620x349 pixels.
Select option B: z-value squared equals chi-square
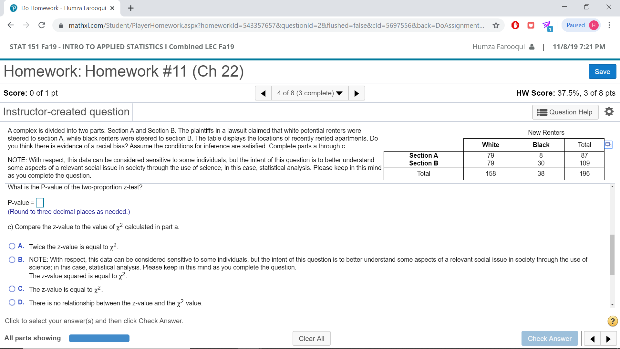[12, 260]
